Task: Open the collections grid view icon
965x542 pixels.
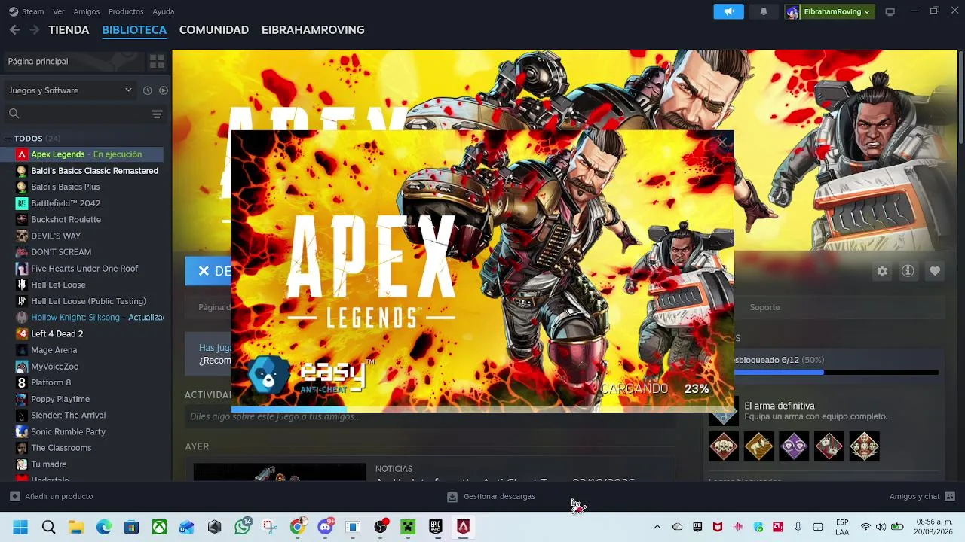Action: (x=157, y=61)
